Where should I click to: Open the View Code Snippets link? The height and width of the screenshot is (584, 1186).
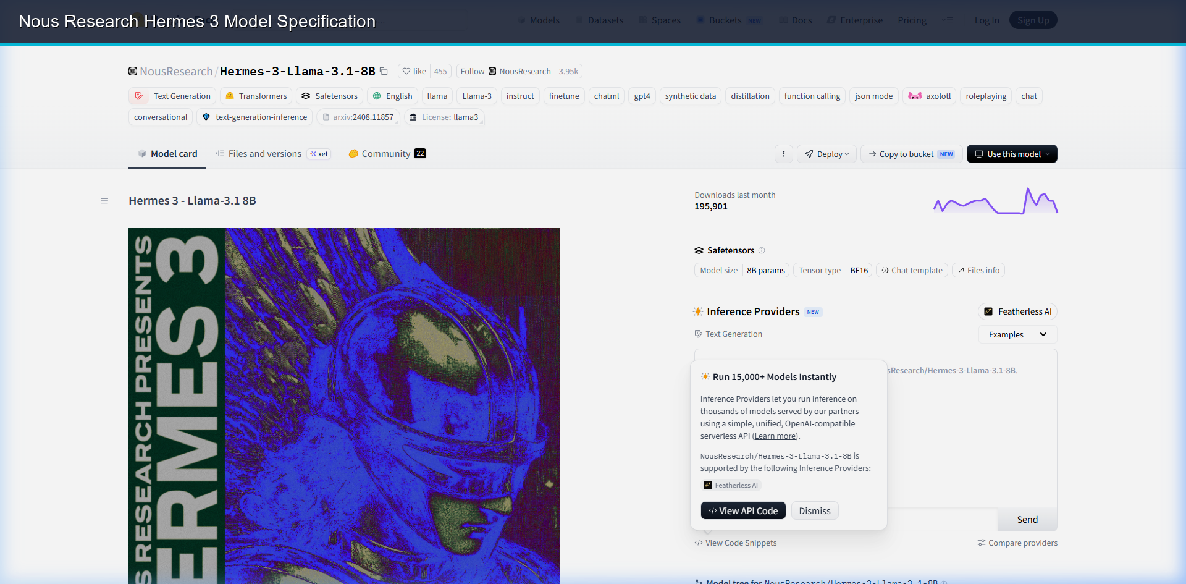[735, 543]
